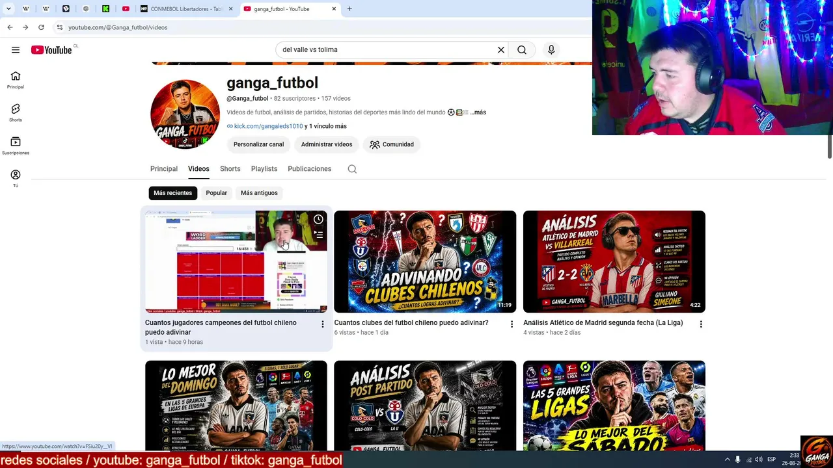Open the taskbar volume icon
This screenshot has height=468, width=833.
click(759, 460)
